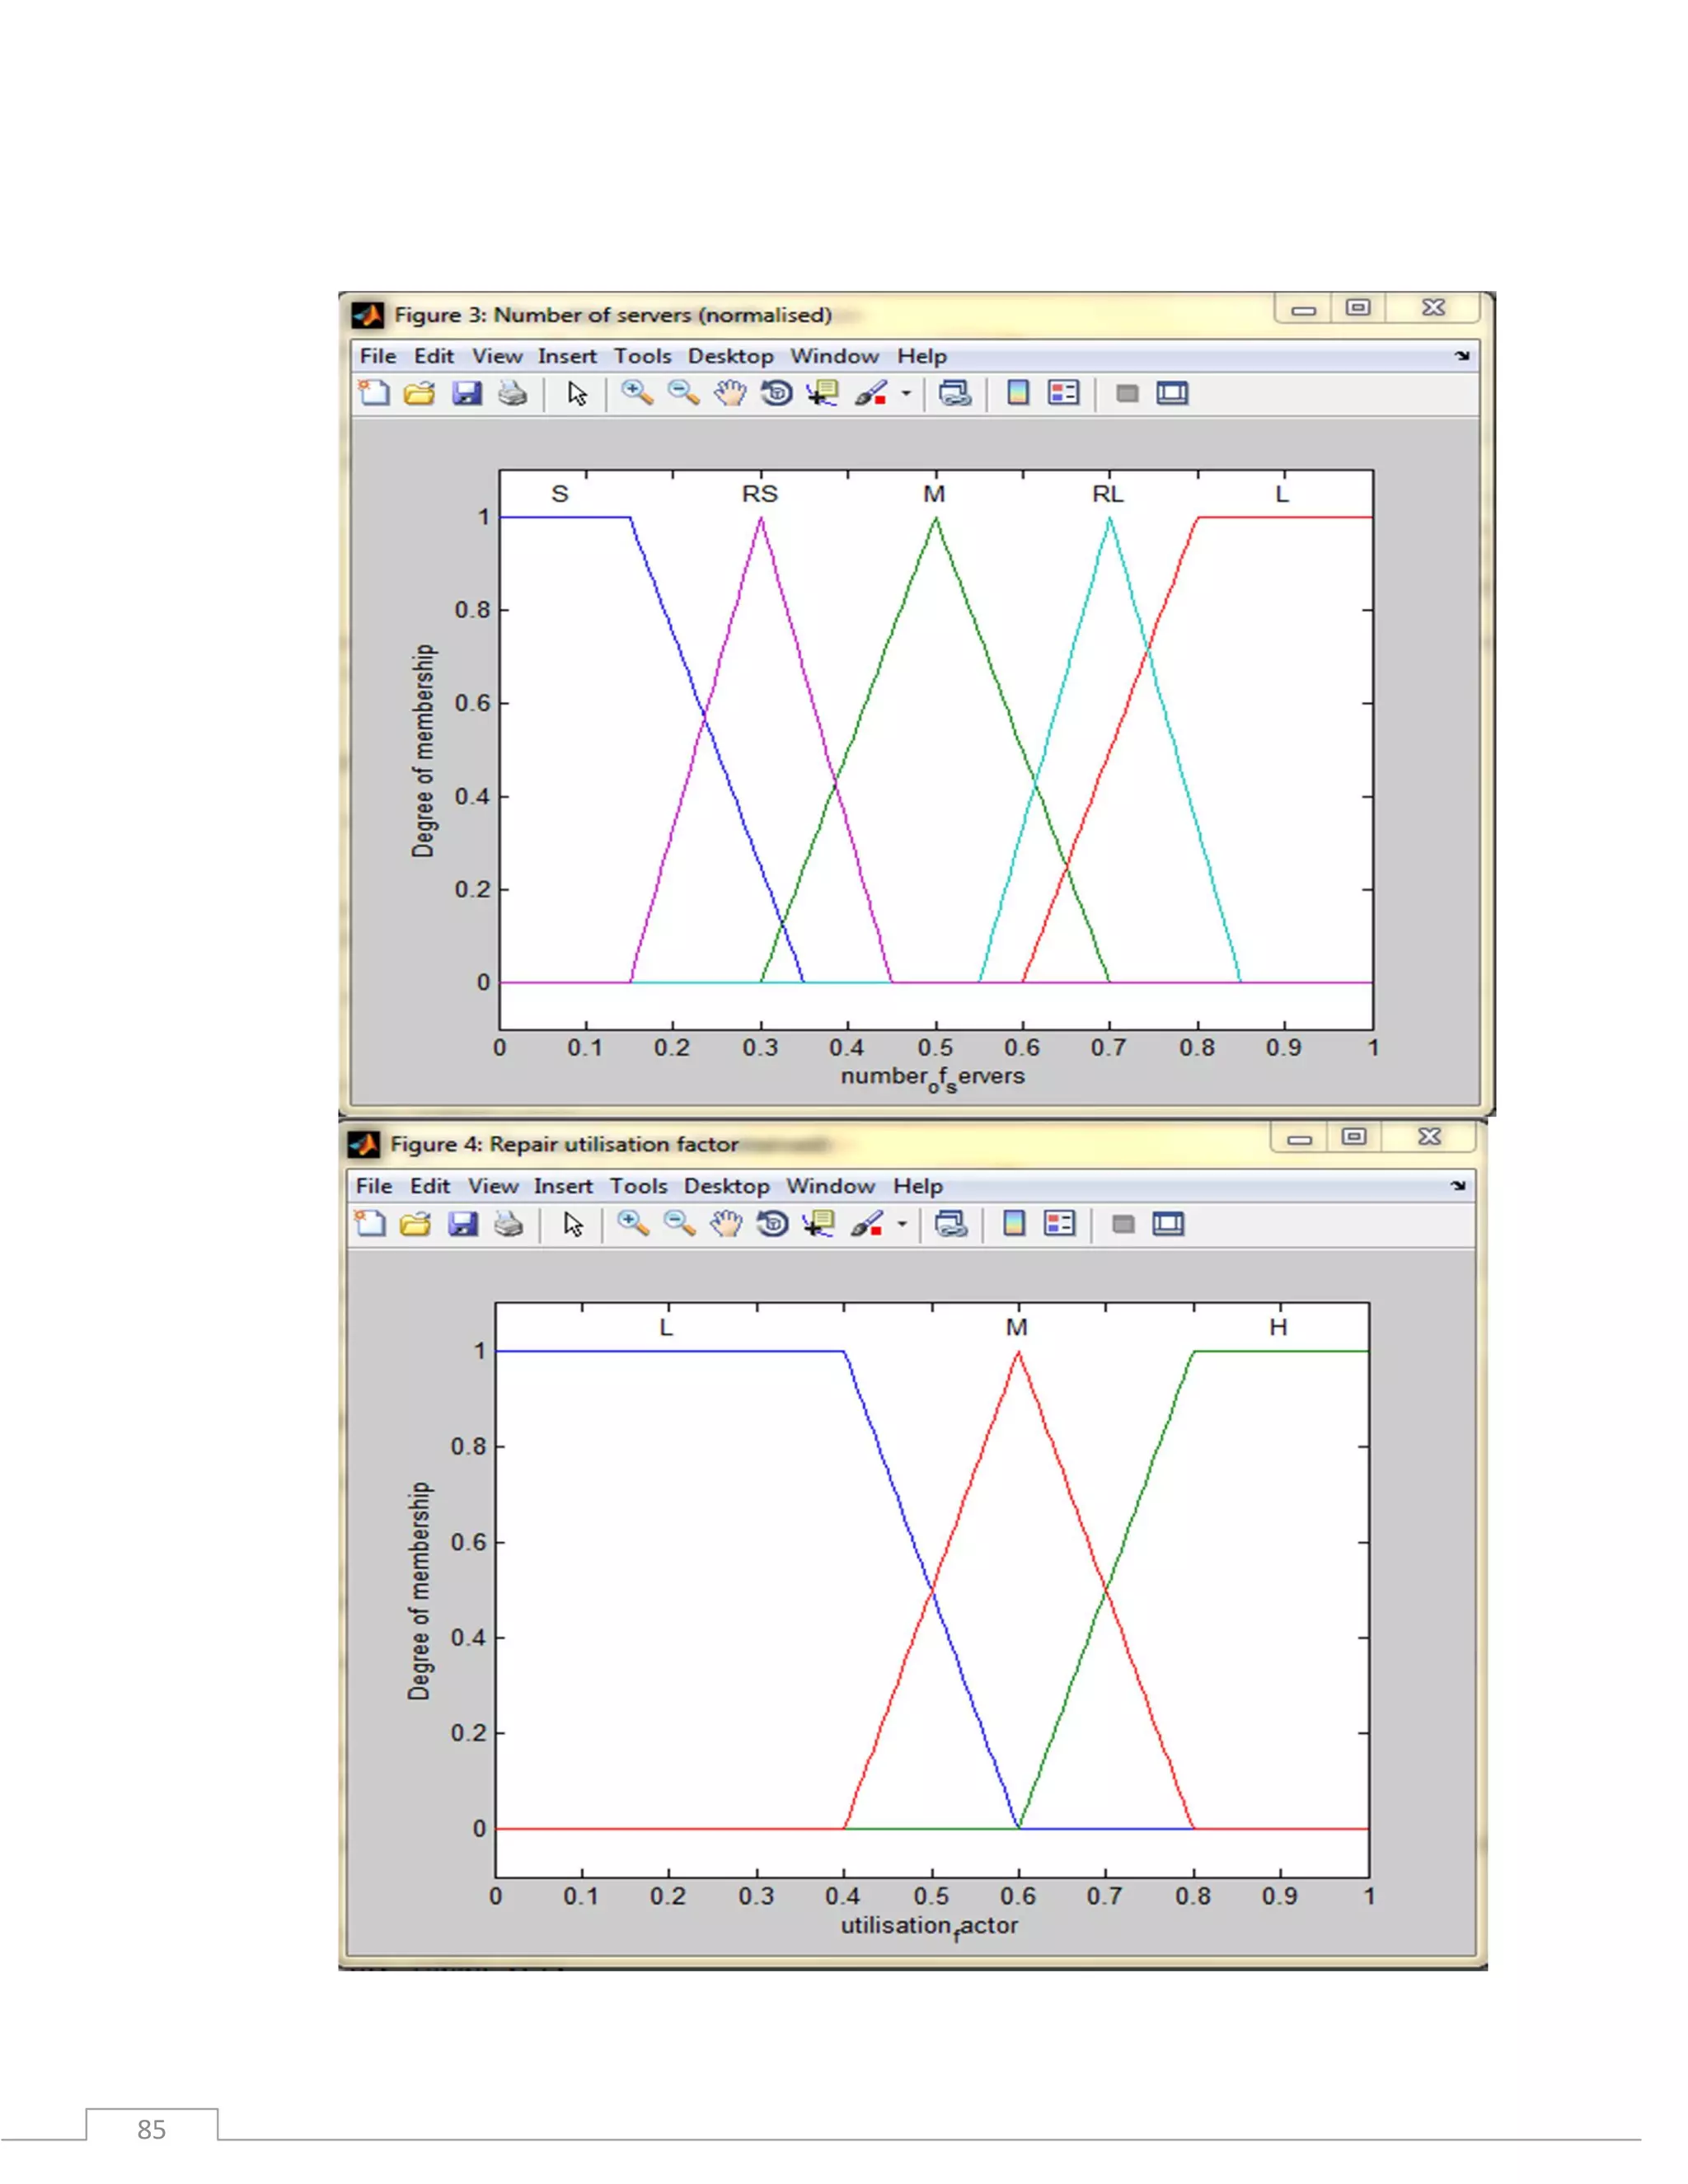The width and height of the screenshot is (1688, 2184).
Task: Select Zoom Out tool in Figure 4
Action: pos(679,1224)
